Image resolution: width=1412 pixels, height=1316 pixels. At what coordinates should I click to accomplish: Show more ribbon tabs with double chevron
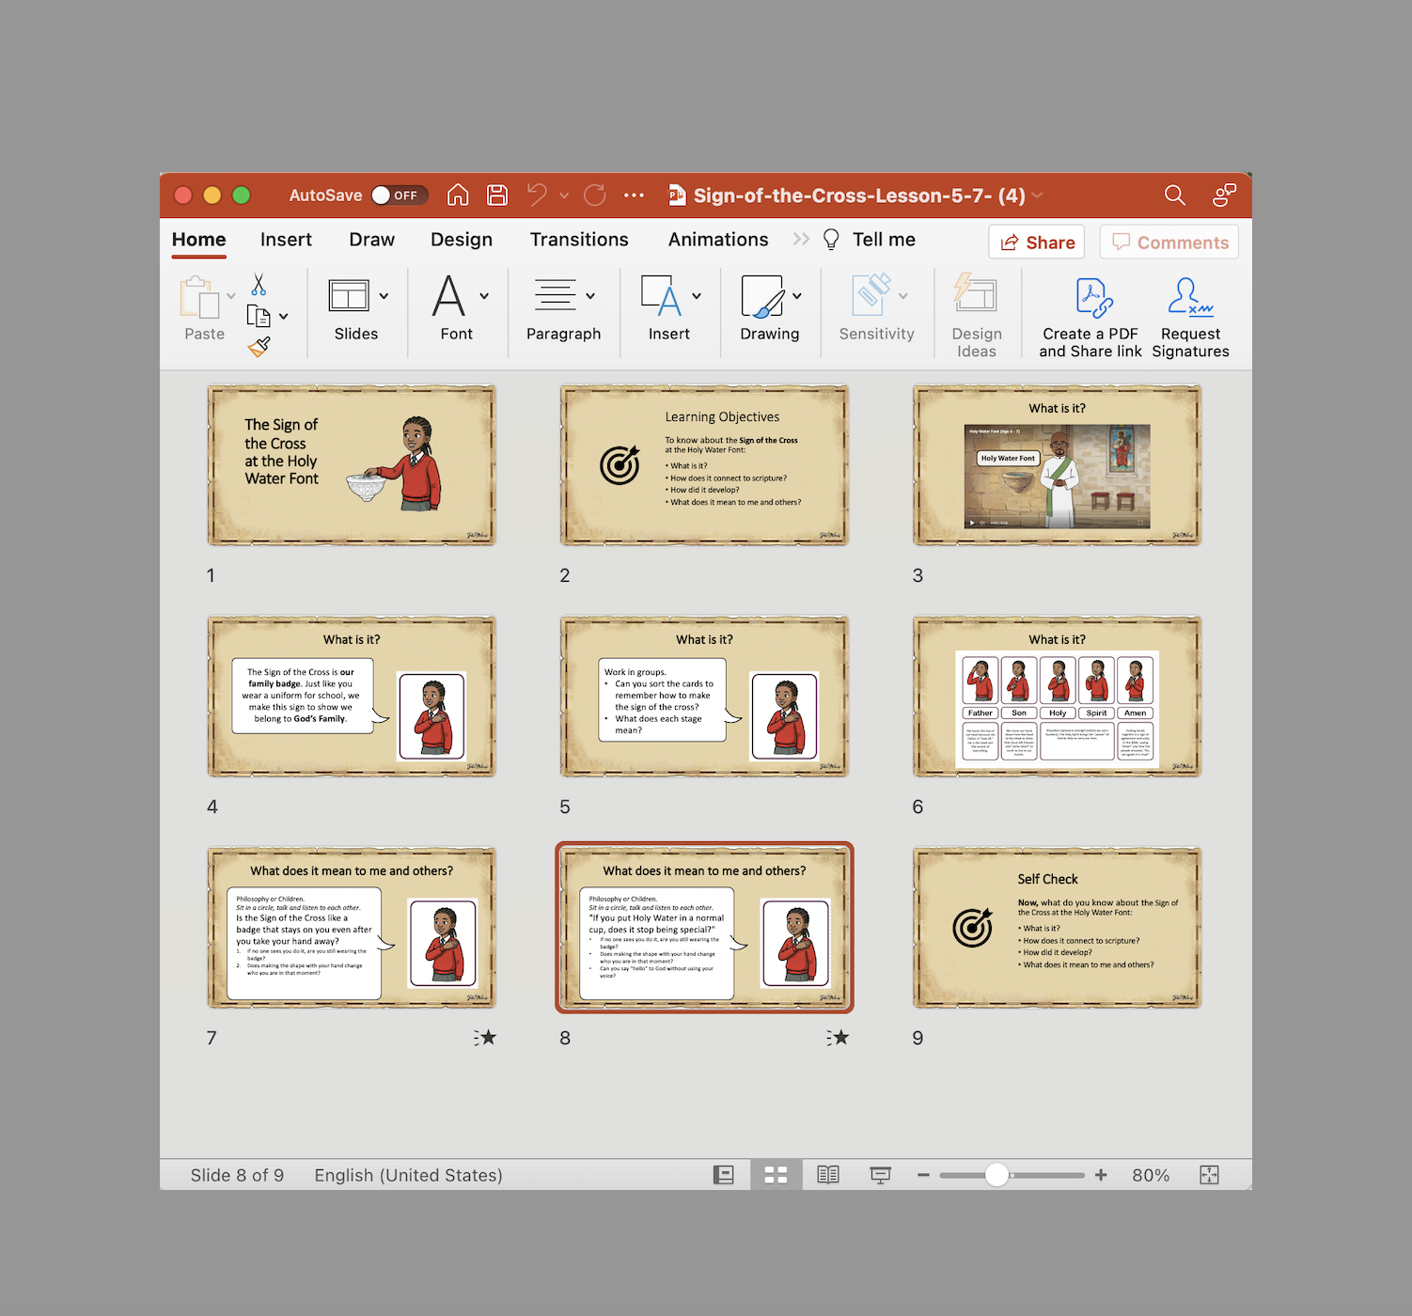(x=801, y=239)
